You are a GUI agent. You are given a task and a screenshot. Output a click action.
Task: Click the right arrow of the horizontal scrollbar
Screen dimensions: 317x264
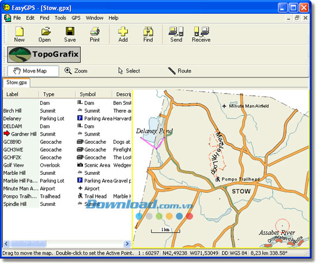pyautogui.click(x=127, y=244)
